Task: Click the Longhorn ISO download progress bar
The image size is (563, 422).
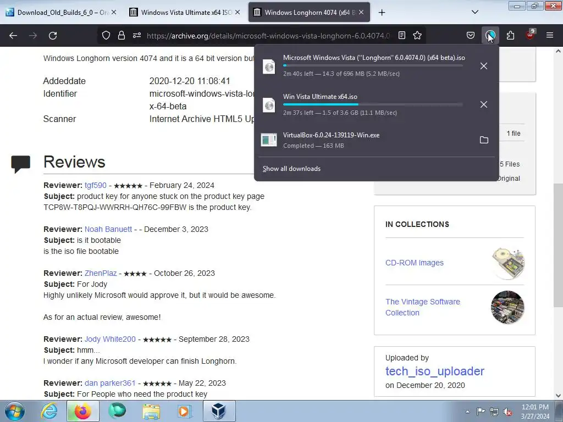Action: click(x=373, y=66)
